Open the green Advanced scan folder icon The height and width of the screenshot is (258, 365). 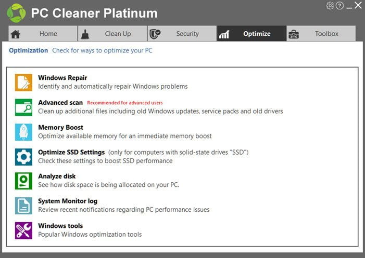point(23,107)
